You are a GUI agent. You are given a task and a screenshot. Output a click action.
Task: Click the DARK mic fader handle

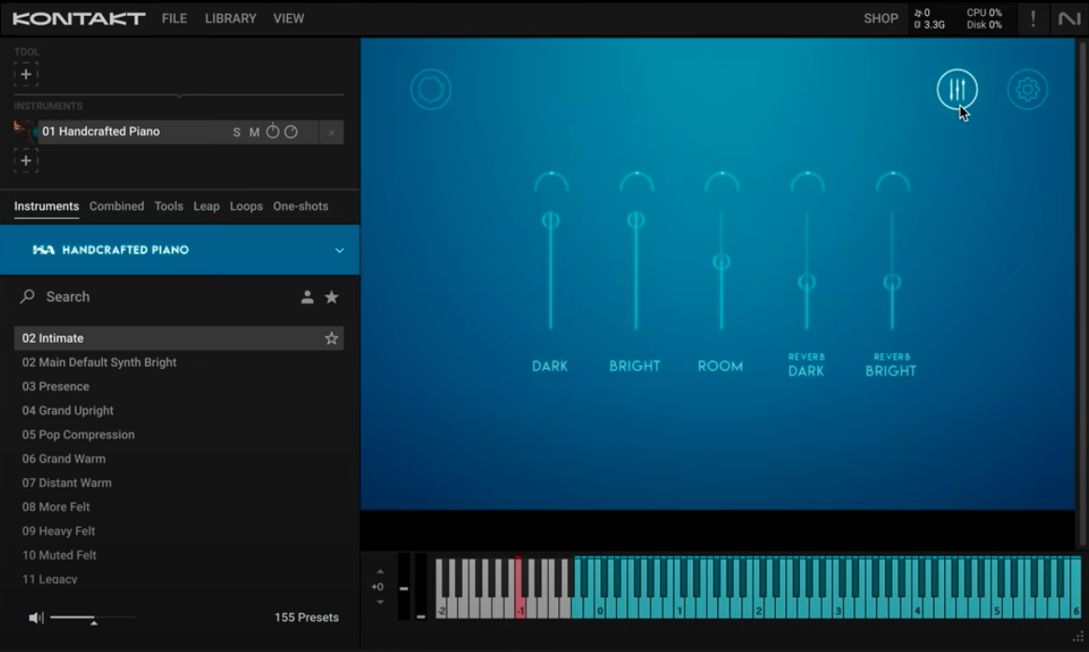pyautogui.click(x=551, y=220)
